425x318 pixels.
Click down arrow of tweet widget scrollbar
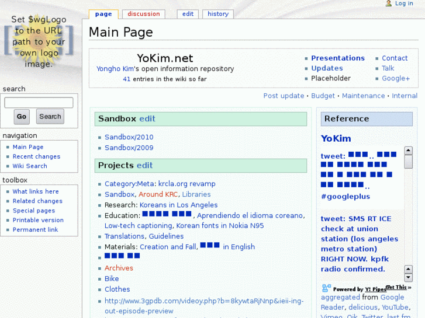pyautogui.click(x=408, y=278)
